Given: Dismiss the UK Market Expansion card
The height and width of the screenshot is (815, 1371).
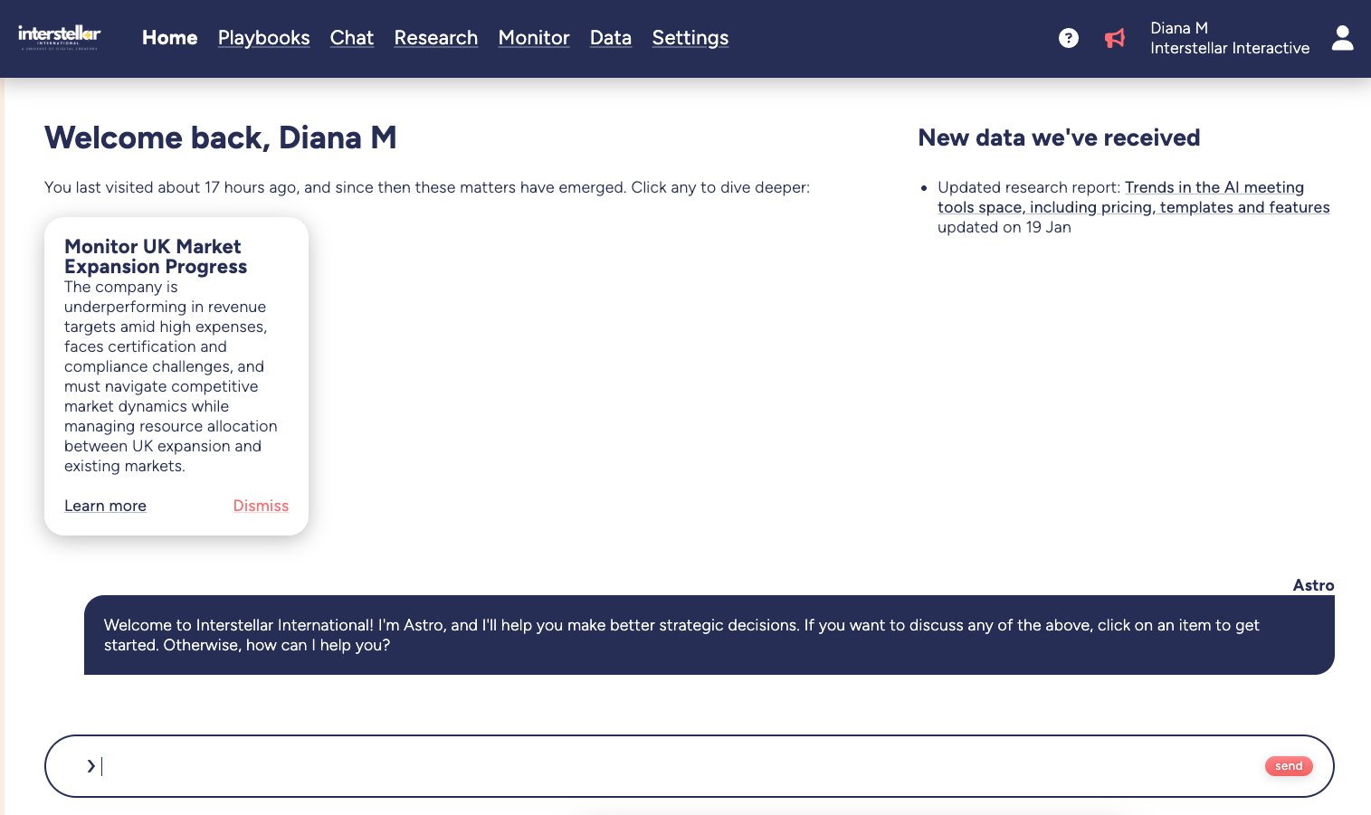Looking at the screenshot, I should click(x=261, y=506).
